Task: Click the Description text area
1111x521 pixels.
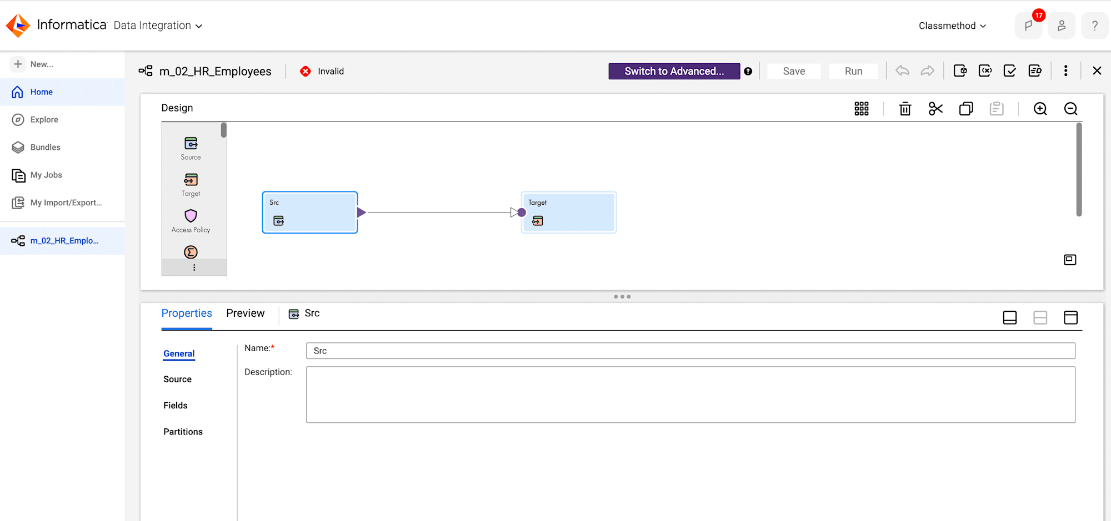Action: coord(690,394)
